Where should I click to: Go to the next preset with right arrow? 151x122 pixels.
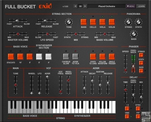tap(85, 6)
